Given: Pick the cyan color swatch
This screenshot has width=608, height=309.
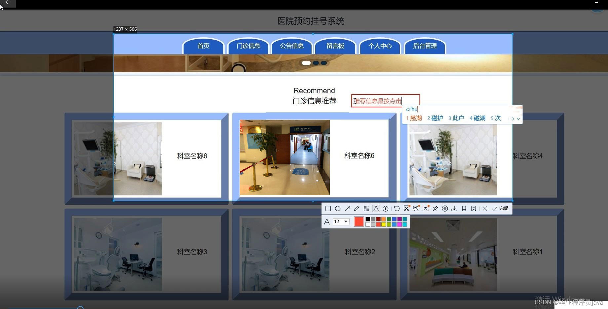Looking at the screenshot, I should 405,224.
